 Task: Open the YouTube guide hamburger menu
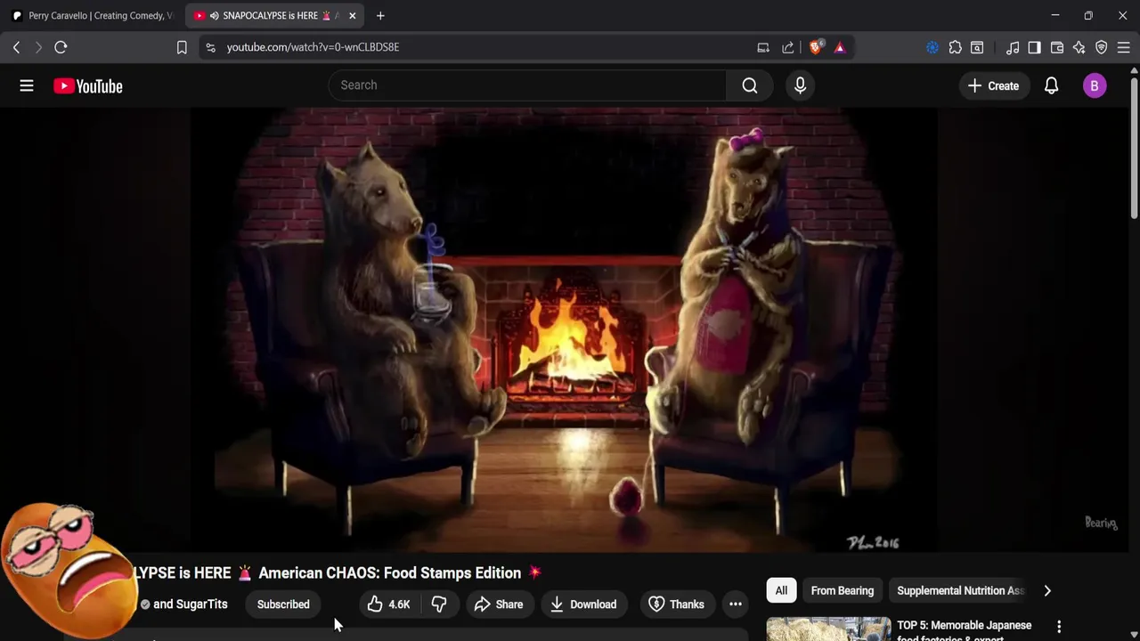(x=27, y=85)
